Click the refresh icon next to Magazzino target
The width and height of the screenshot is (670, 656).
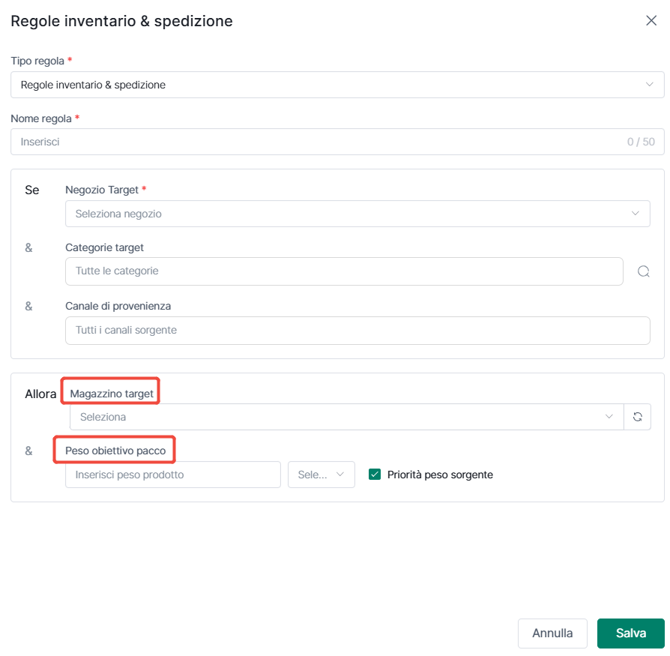click(x=637, y=417)
